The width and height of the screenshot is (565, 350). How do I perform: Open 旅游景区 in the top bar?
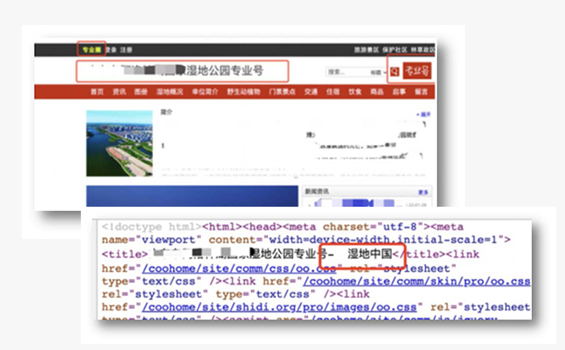[x=367, y=50]
